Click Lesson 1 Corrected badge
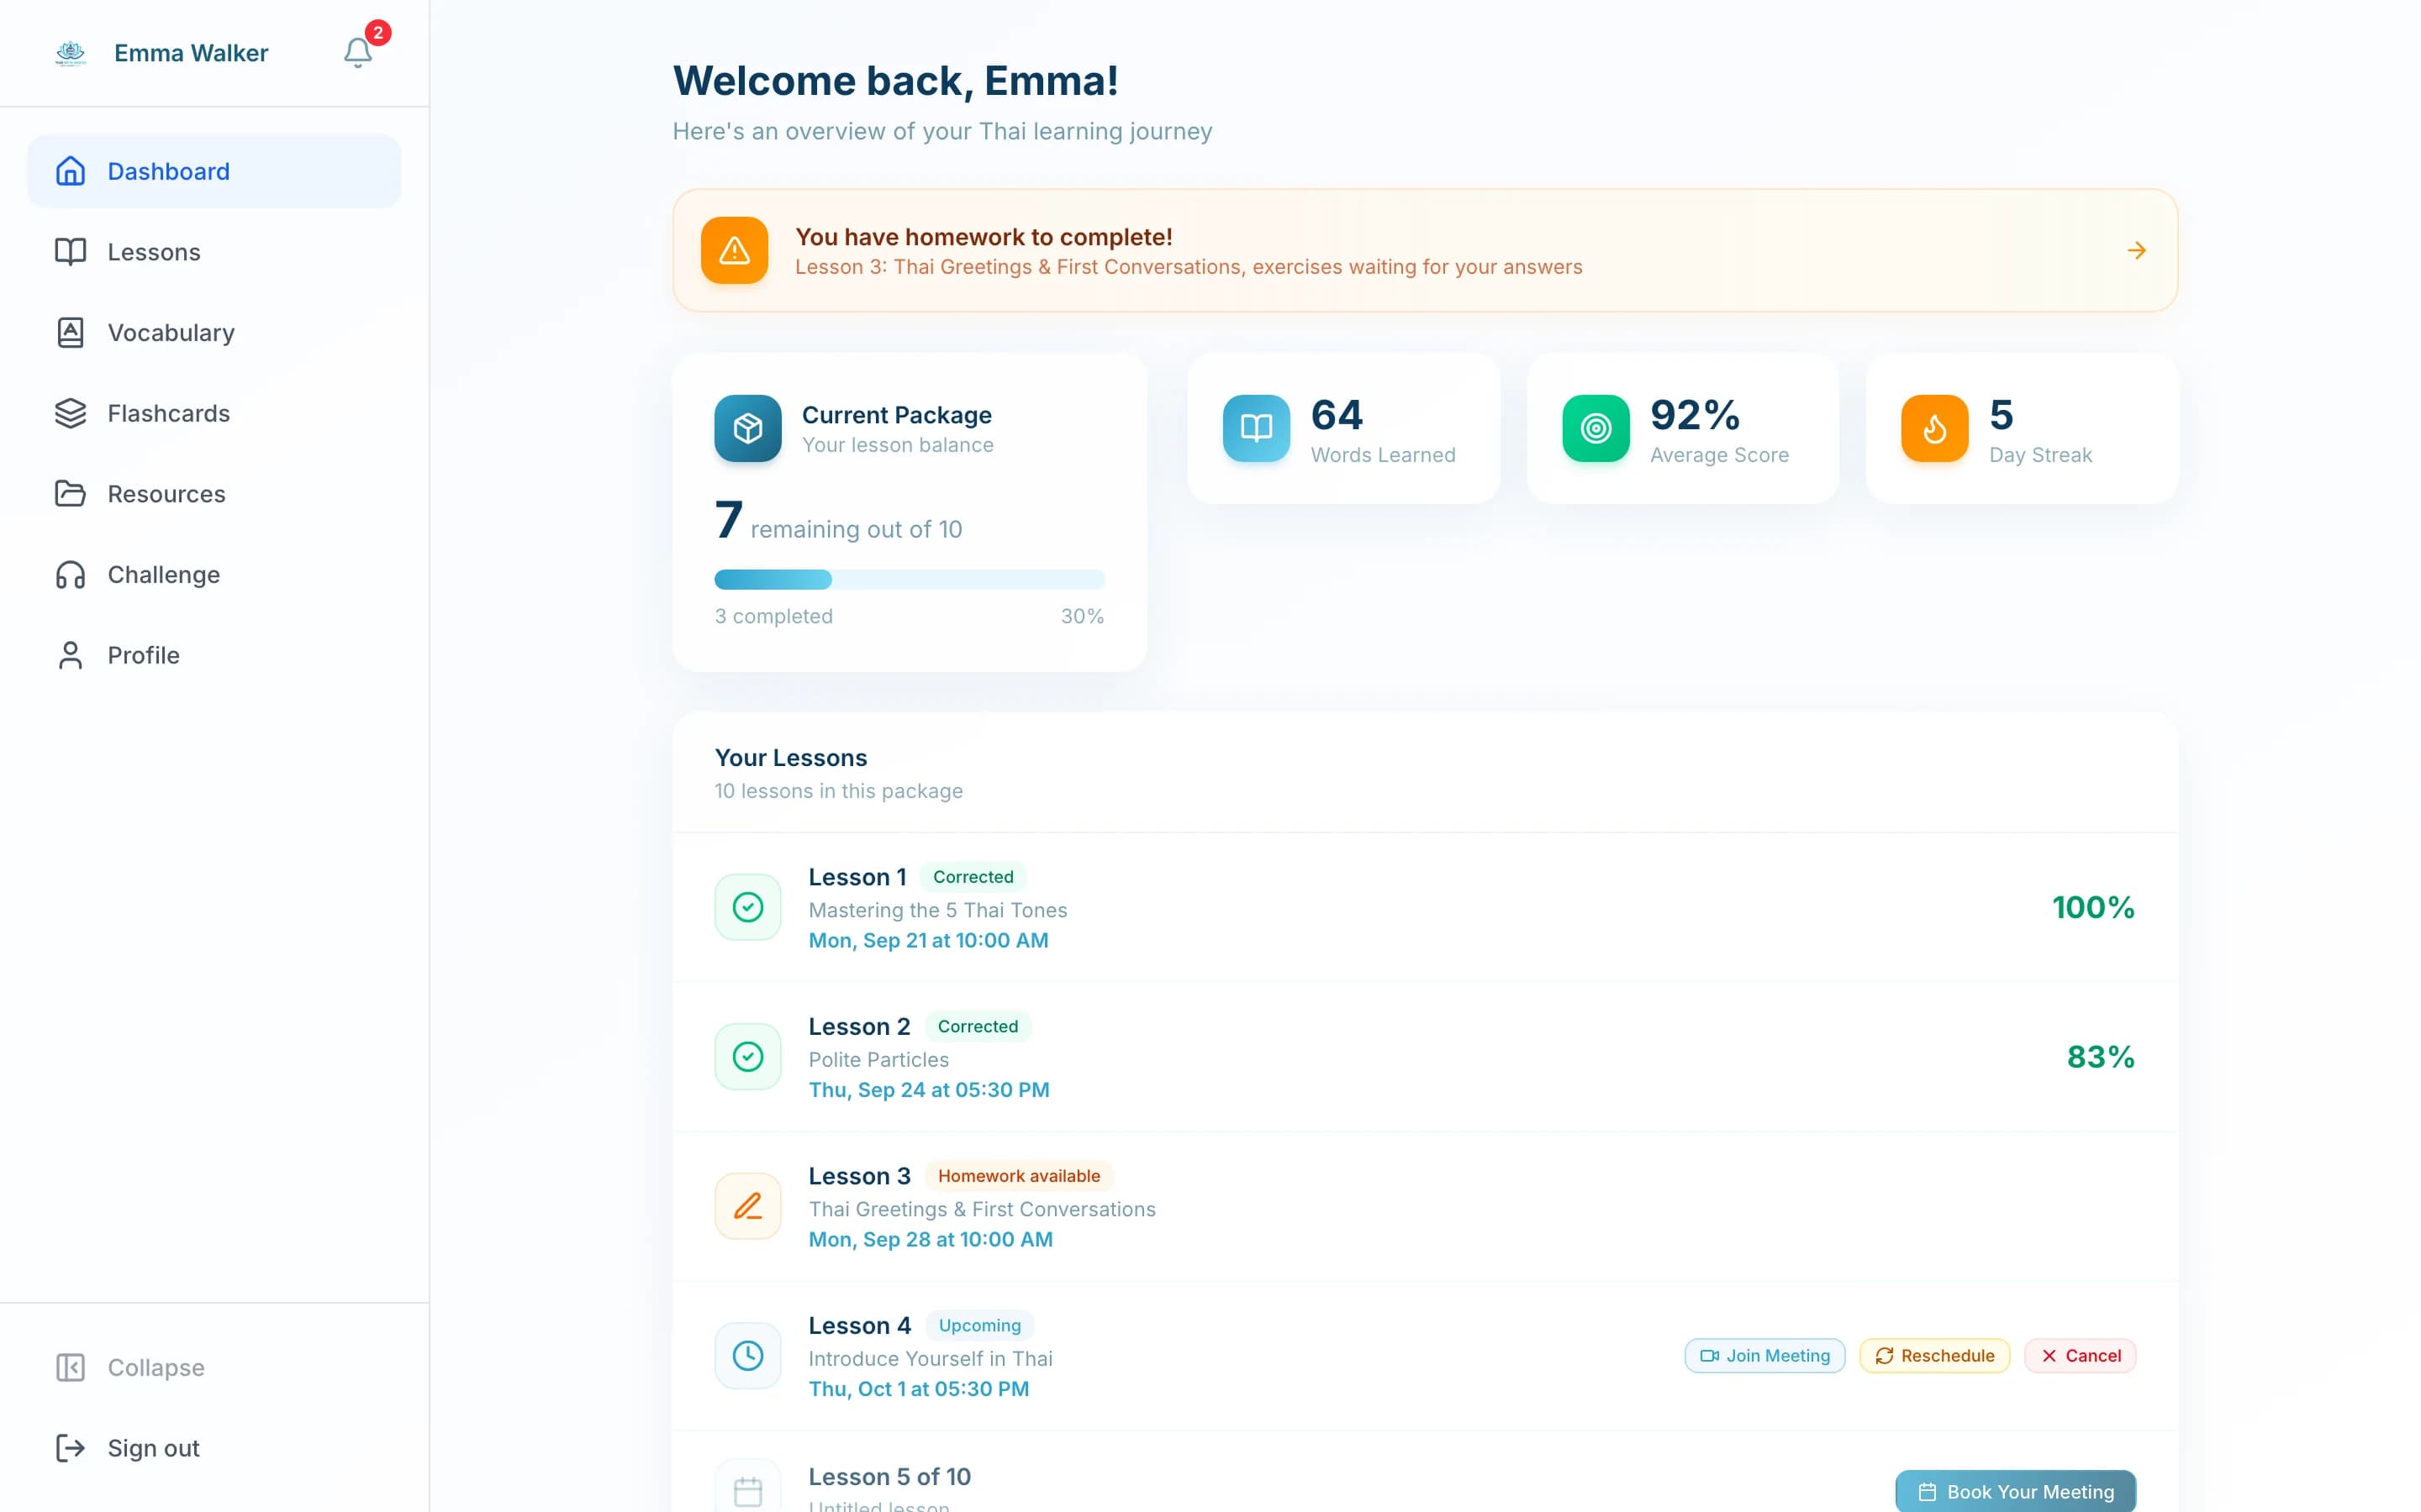This screenshot has height=1512, width=2421. pos(973,877)
